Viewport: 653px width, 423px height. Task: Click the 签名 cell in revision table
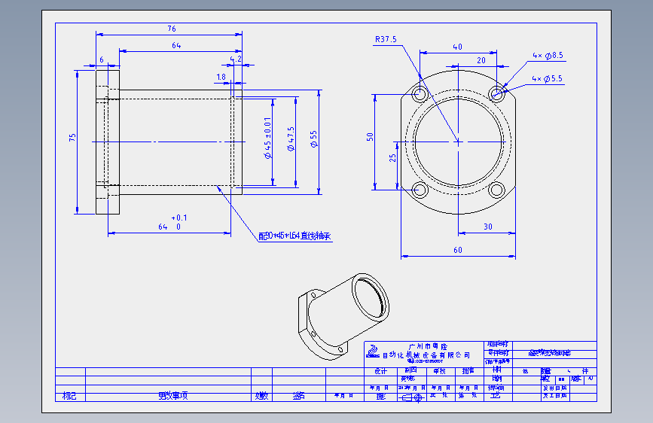coord(298,396)
